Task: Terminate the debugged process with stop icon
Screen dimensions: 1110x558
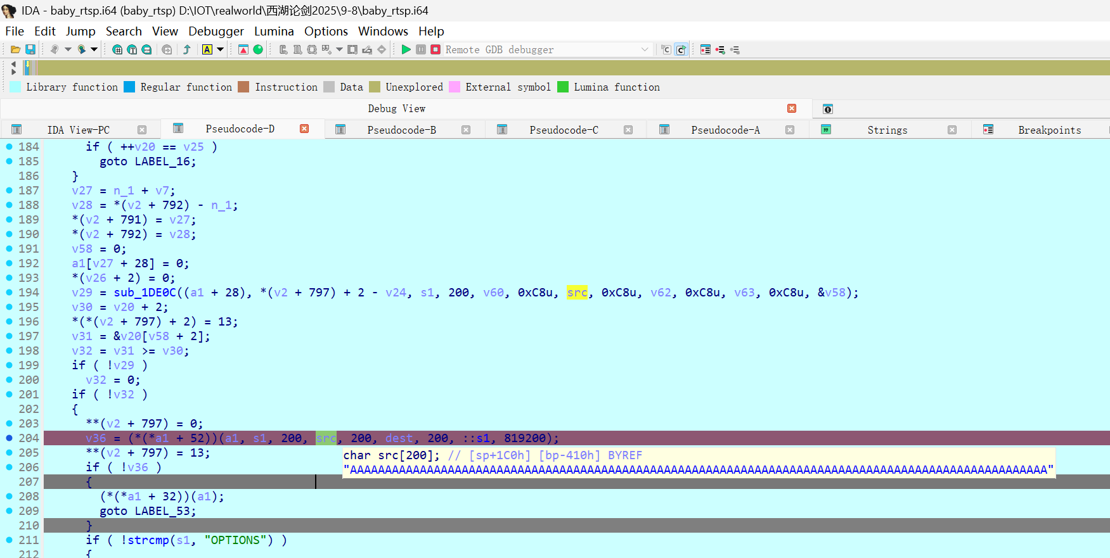Action: pos(436,49)
